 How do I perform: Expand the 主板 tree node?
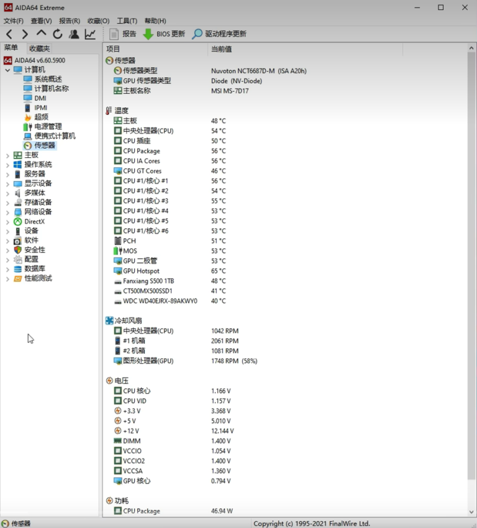tap(7, 155)
